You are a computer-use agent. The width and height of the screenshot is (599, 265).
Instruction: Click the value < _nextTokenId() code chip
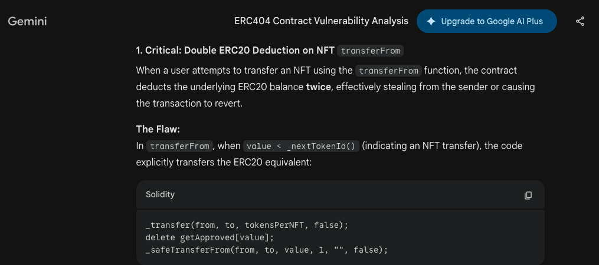click(301, 146)
